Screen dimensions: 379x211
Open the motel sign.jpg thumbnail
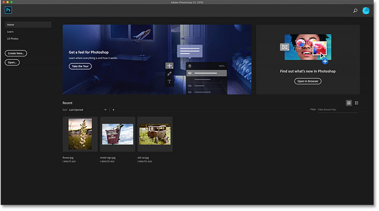(x=118, y=134)
